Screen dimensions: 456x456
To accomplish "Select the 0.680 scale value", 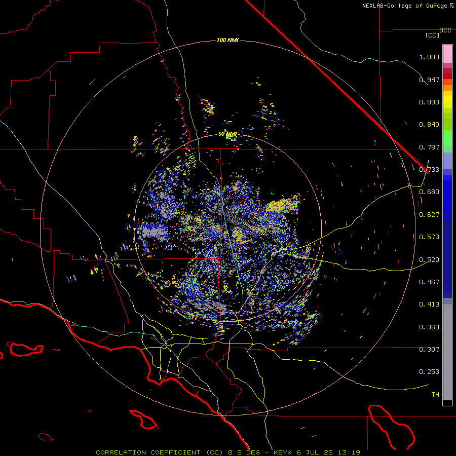I will (429, 192).
